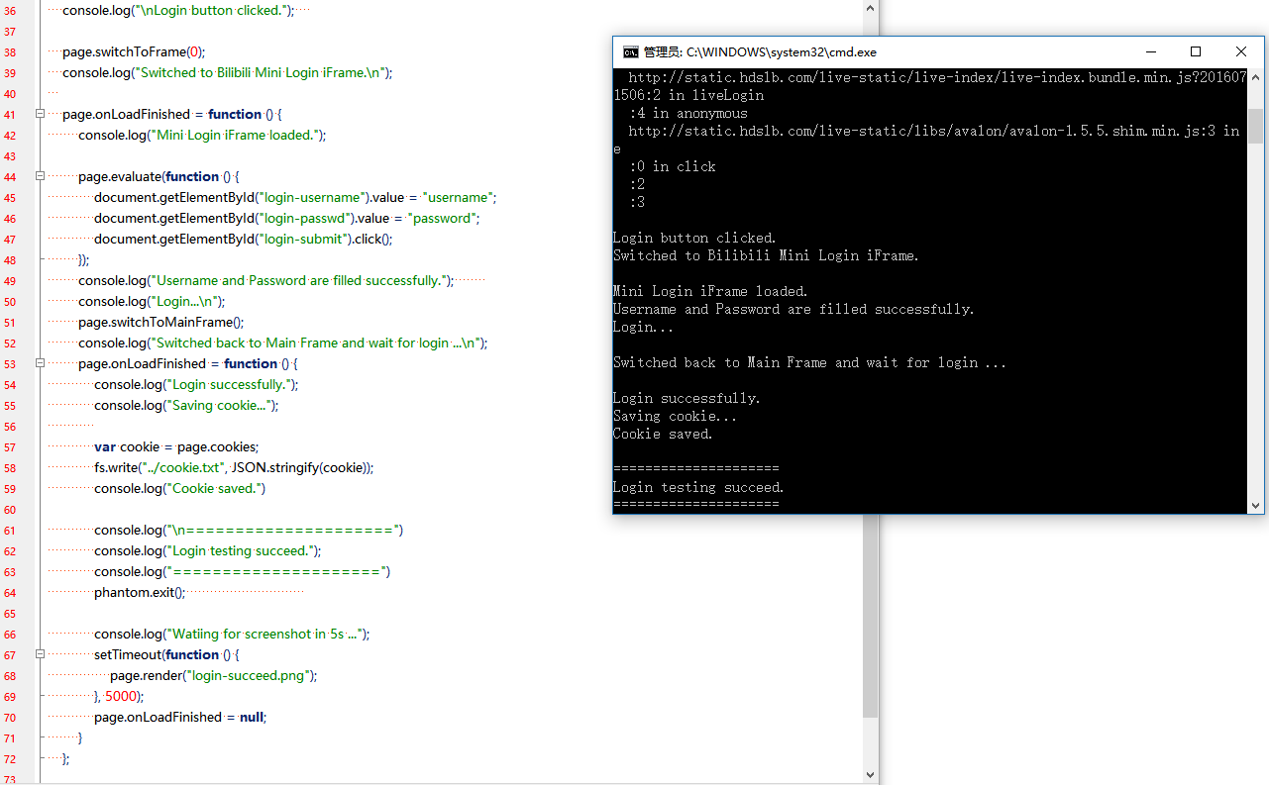The image size is (1269, 785).
Task: Close the cmd.exe console window
Action: 1241,52
